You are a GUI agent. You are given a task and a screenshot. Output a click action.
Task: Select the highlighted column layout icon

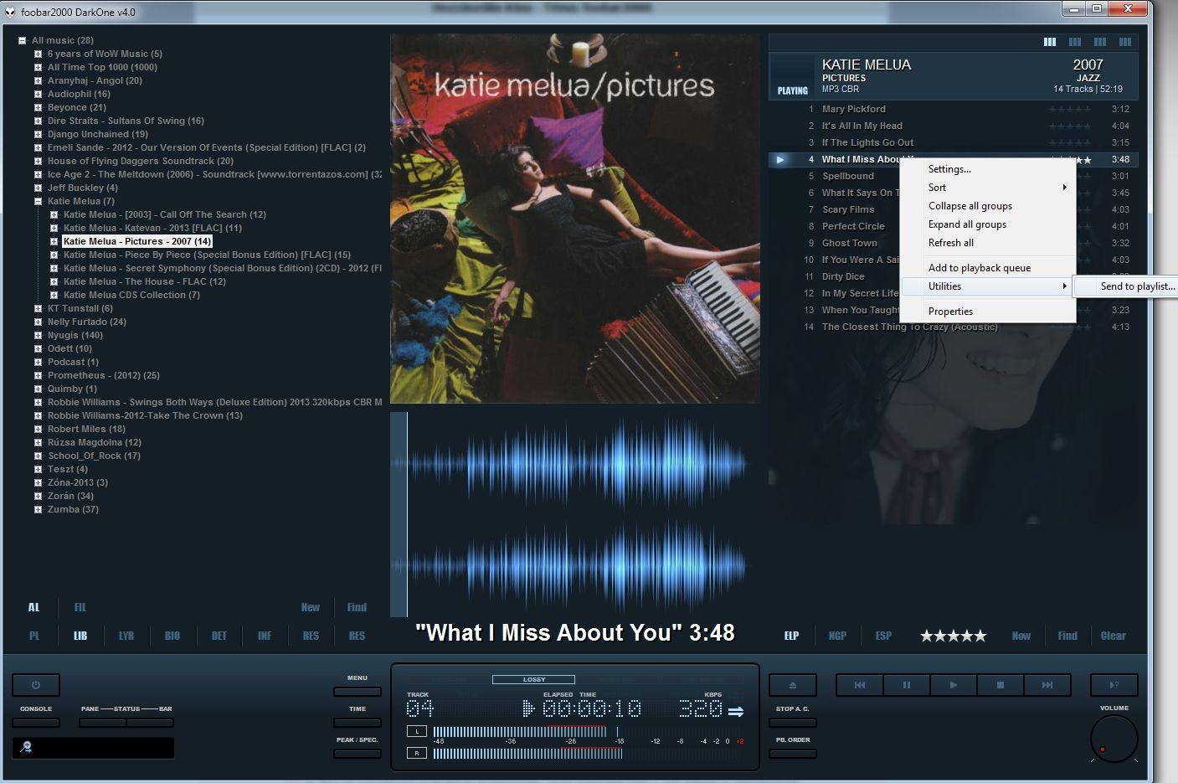click(1049, 42)
